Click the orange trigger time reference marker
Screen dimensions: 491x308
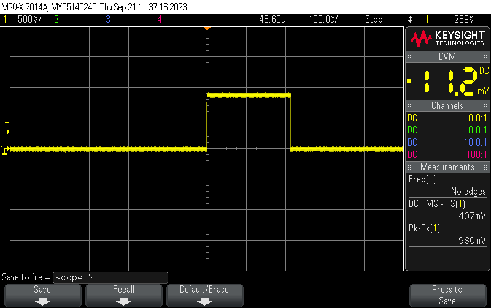click(207, 29)
